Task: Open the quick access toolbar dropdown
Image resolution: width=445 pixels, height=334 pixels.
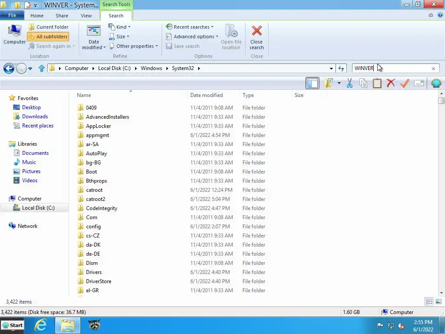Action: pyautogui.click(x=35, y=5)
